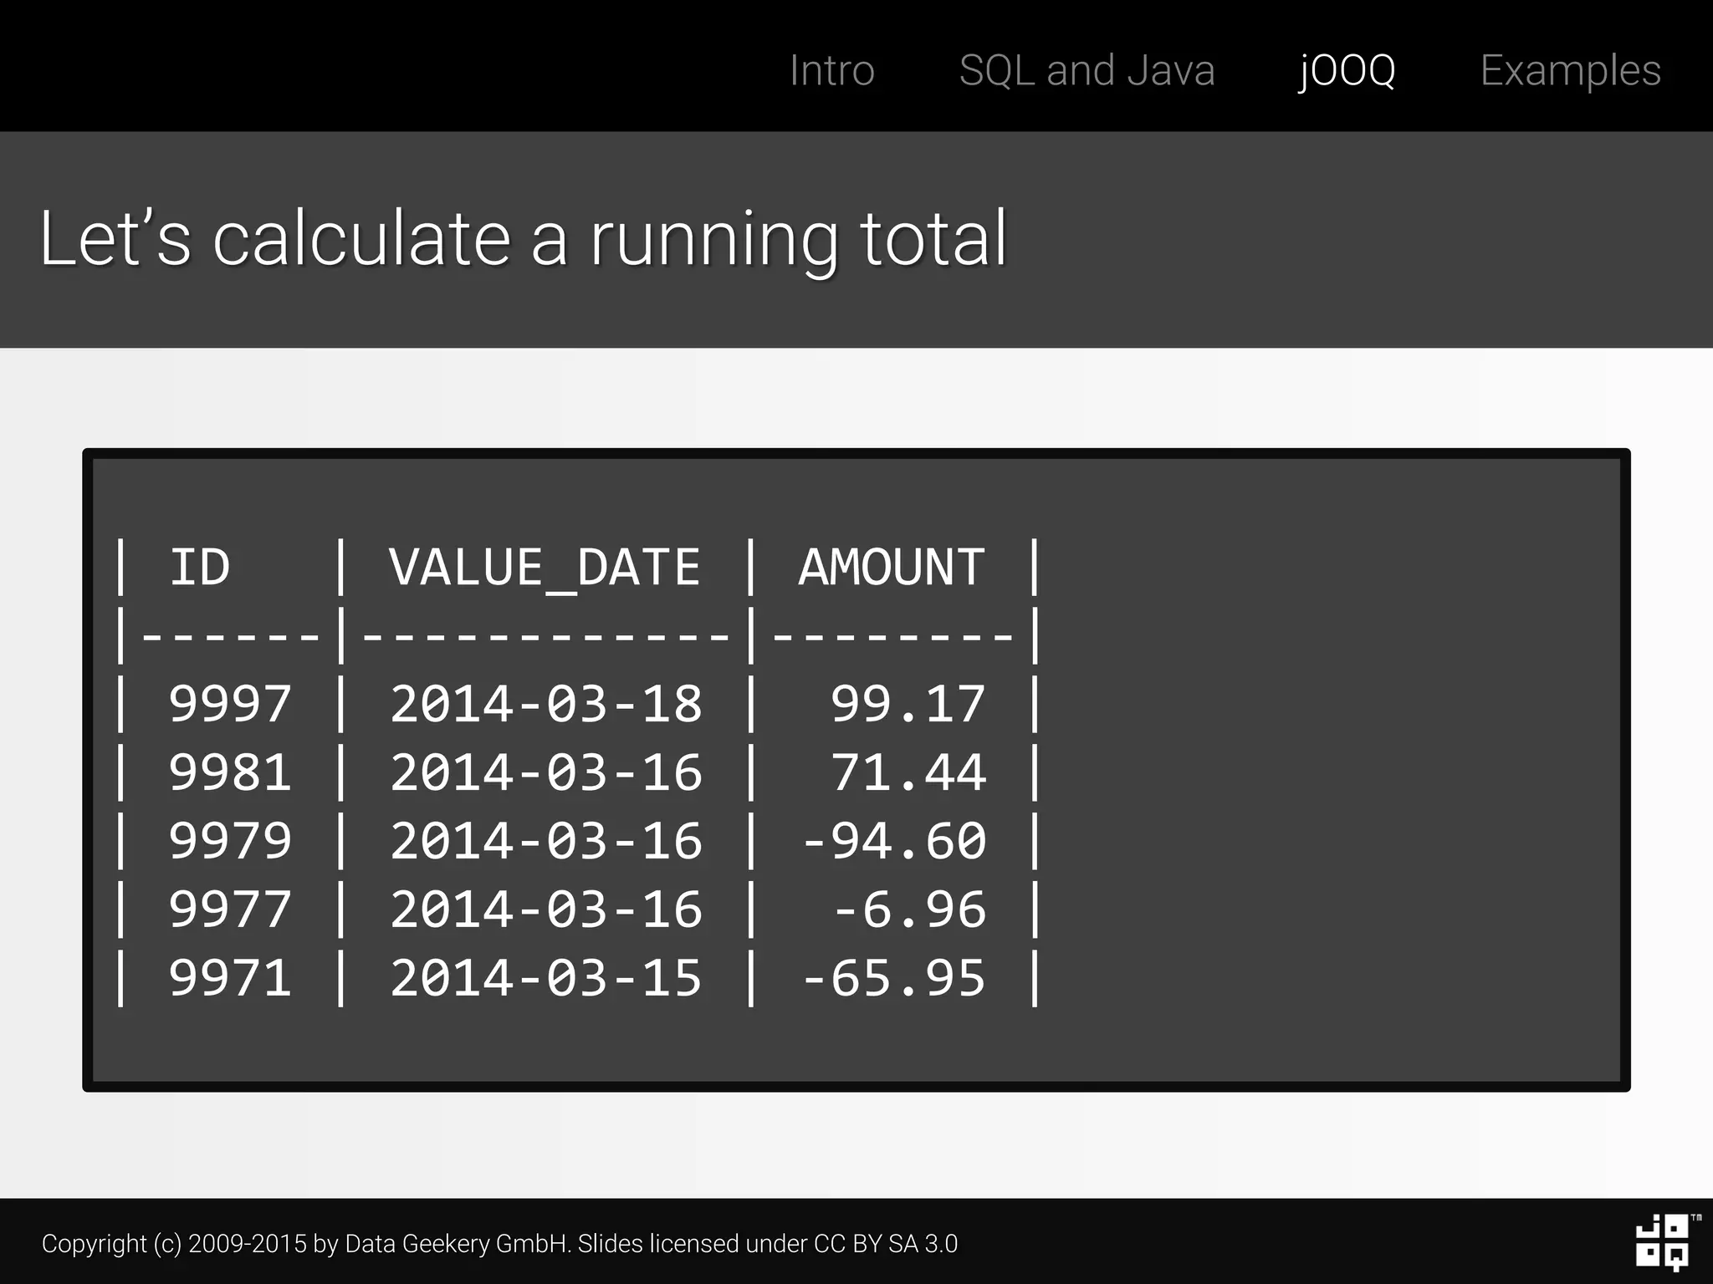Go to the Examples tab

pyautogui.click(x=1570, y=70)
